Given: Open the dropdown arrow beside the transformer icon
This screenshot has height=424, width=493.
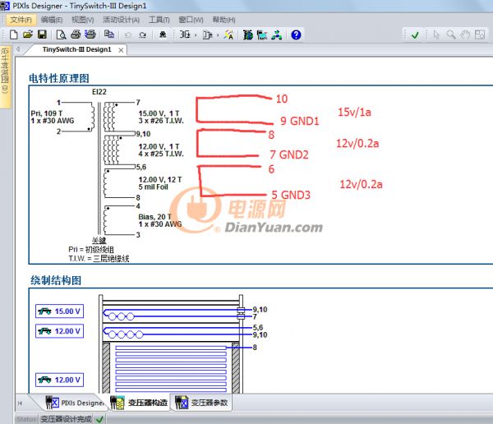Looking at the screenshot, I should click(196, 35).
